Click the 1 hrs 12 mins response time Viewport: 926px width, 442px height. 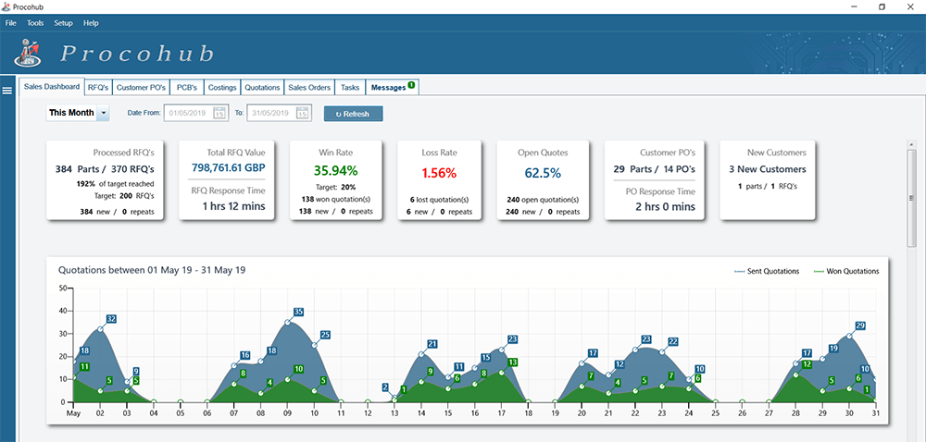pyautogui.click(x=234, y=206)
